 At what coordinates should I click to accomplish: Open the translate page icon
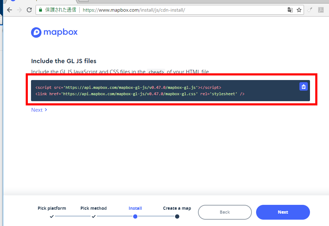[x=290, y=10]
